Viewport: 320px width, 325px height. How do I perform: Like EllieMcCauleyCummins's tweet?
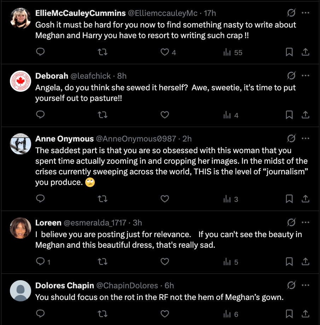point(165,52)
